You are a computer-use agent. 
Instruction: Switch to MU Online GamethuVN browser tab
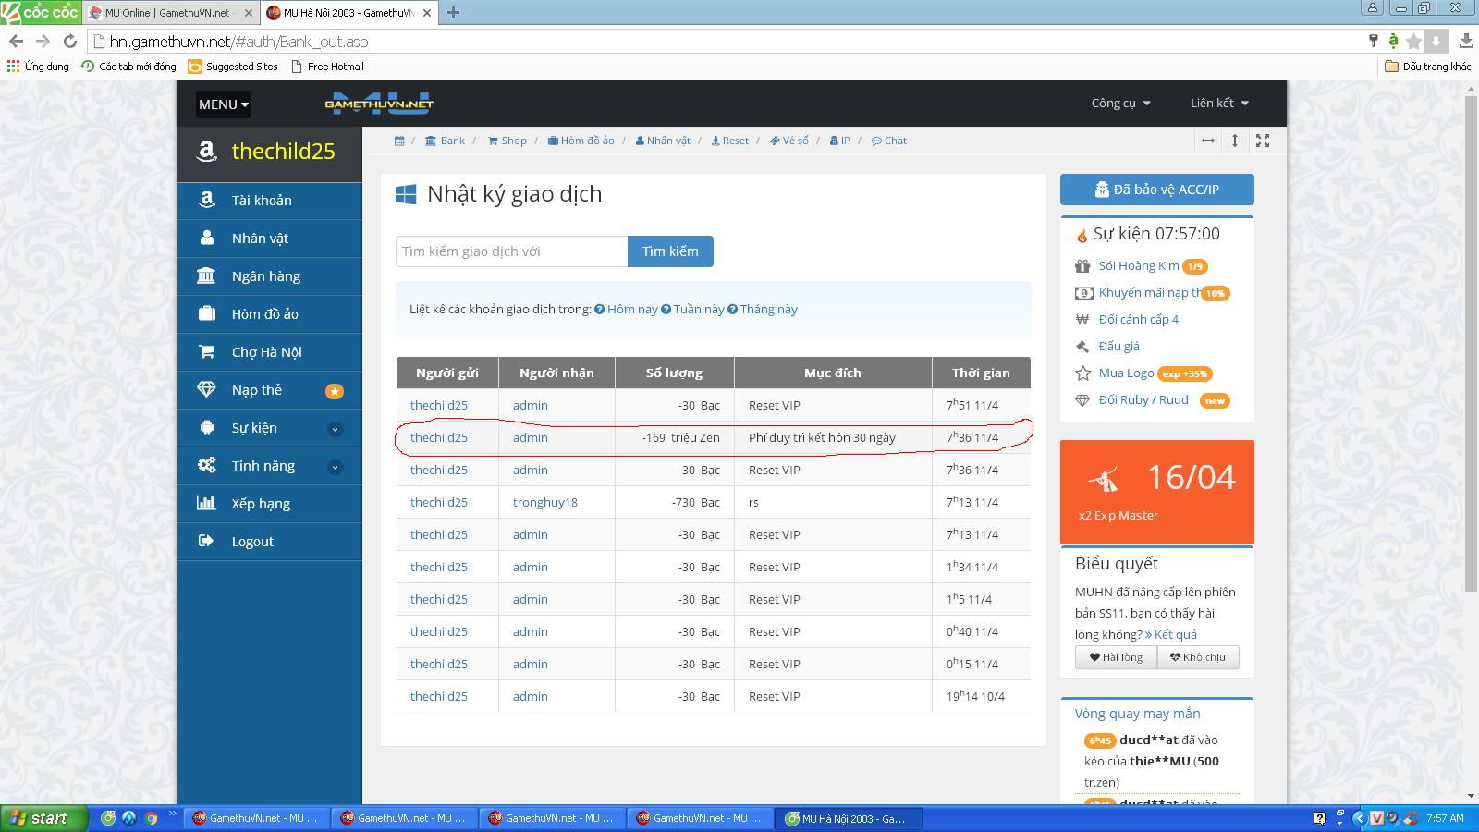166,13
